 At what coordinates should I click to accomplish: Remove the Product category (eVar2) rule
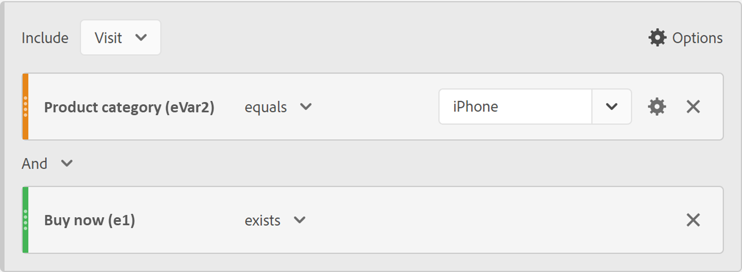pos(693,107)
